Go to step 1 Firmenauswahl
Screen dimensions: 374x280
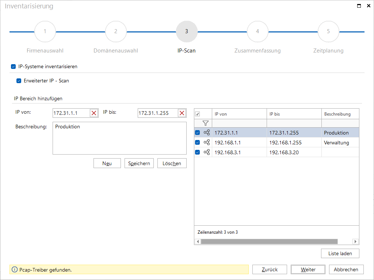(45, 31)
